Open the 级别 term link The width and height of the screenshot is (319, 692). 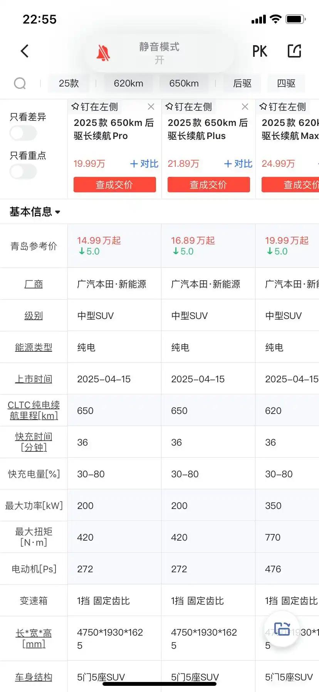34,316
